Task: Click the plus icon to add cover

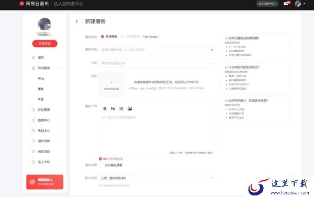Action: pos(111,82)
